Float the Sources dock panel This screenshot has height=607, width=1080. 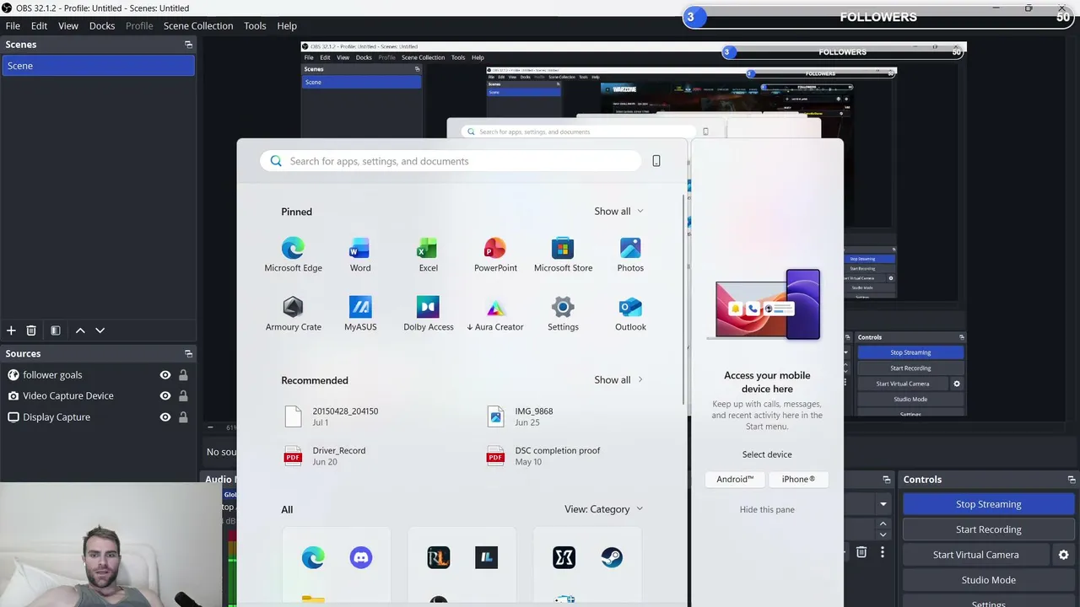click(188, 354)
